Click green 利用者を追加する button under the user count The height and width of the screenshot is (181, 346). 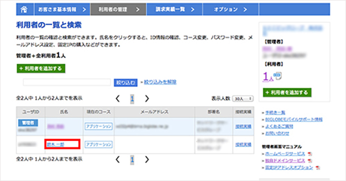click(x=41, y=68)
